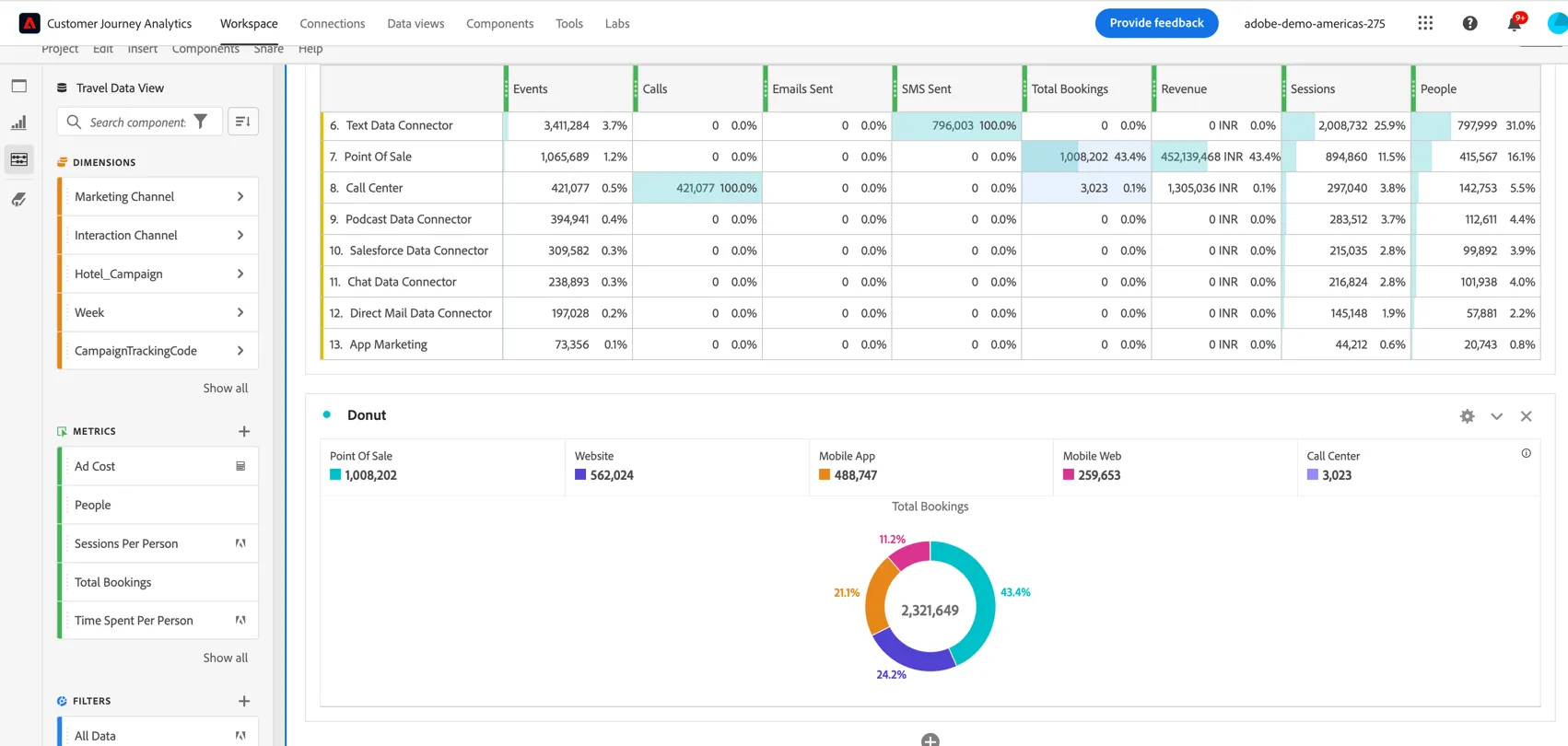The height and width of the screenshot is (746, 1568).
Task: Toggle Point Of Sale legend swatch
Action: click(335, 475)
